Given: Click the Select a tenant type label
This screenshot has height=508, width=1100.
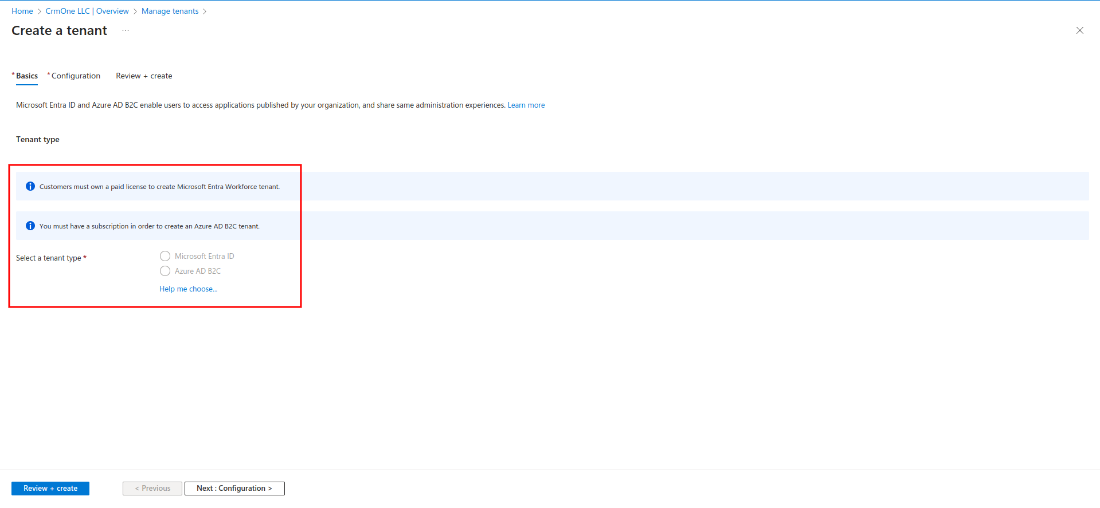Looking at the screenshot, I should coord(51,258).
